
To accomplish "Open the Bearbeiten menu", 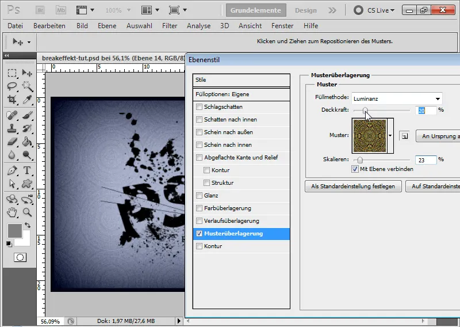I will pyautogui.click(x=49, y=26).
